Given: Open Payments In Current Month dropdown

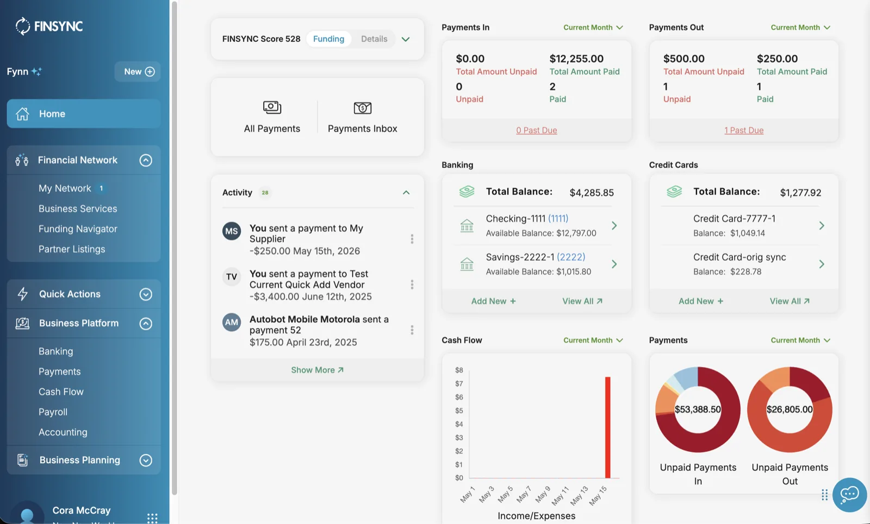Looking at the screenshot, I should (x=593, y=27).
